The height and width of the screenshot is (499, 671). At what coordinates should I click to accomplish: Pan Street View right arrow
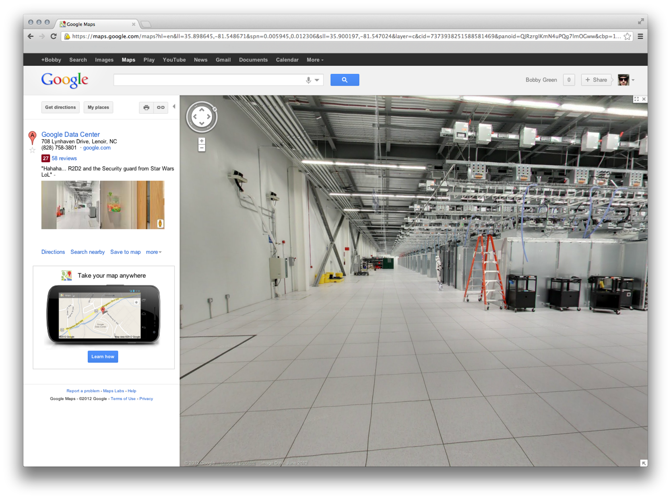coord(208,117)
